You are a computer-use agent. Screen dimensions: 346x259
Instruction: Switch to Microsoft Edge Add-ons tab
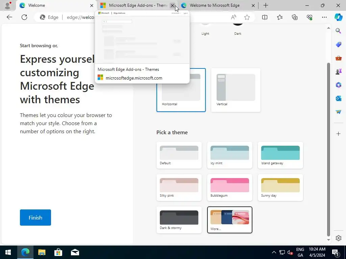click(137, 5)
